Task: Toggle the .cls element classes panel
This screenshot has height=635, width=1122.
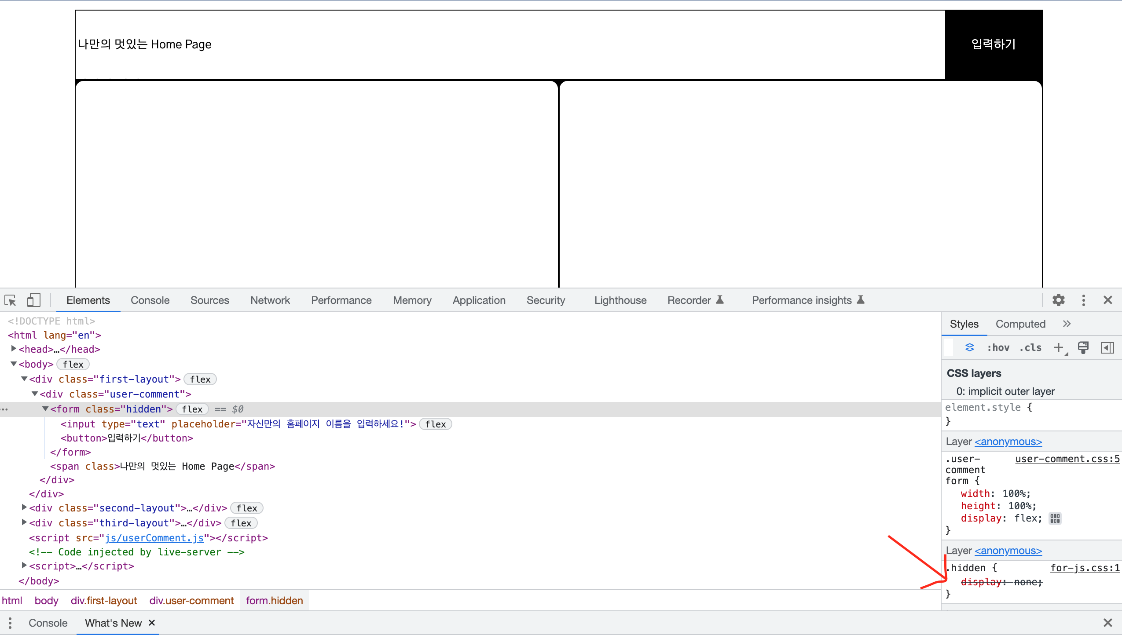Action: pyautogui.click(x=1030, y=347)
